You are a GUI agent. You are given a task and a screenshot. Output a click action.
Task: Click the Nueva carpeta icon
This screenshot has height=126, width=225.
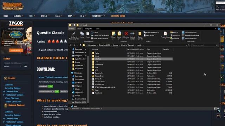(x=140, y=34)
